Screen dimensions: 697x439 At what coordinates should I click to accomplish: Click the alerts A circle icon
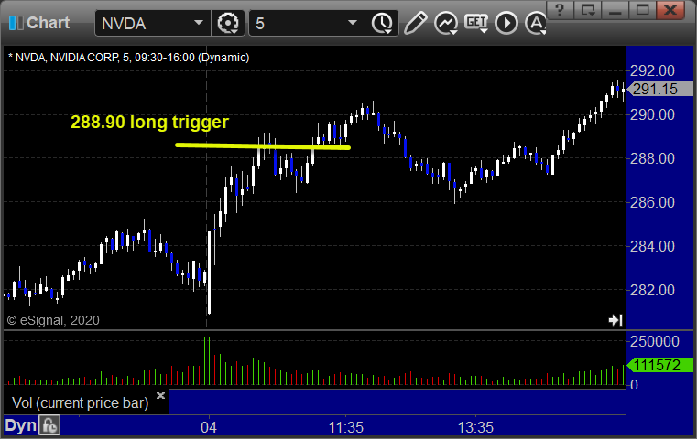pos(536,23)
